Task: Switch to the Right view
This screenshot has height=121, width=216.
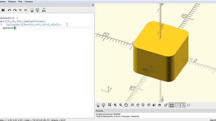Action: click(x=132, y=105)
